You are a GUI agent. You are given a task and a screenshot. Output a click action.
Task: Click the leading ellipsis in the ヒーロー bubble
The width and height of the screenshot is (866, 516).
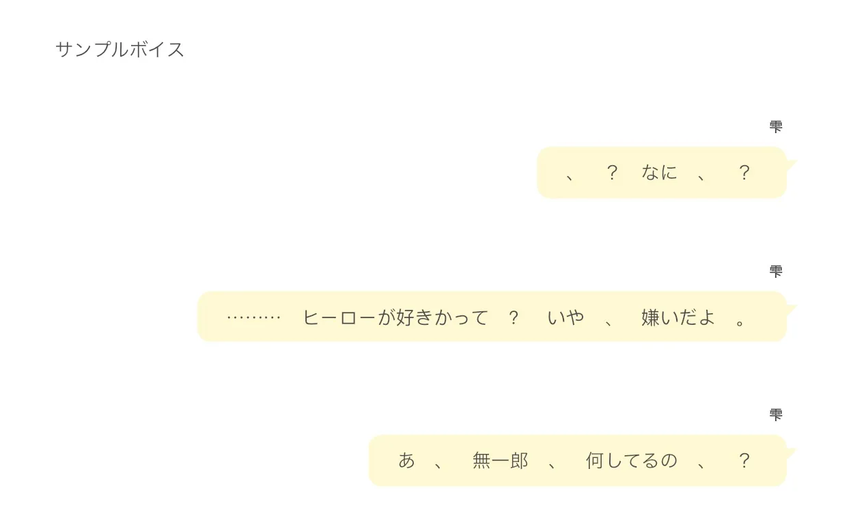[253, 317]
